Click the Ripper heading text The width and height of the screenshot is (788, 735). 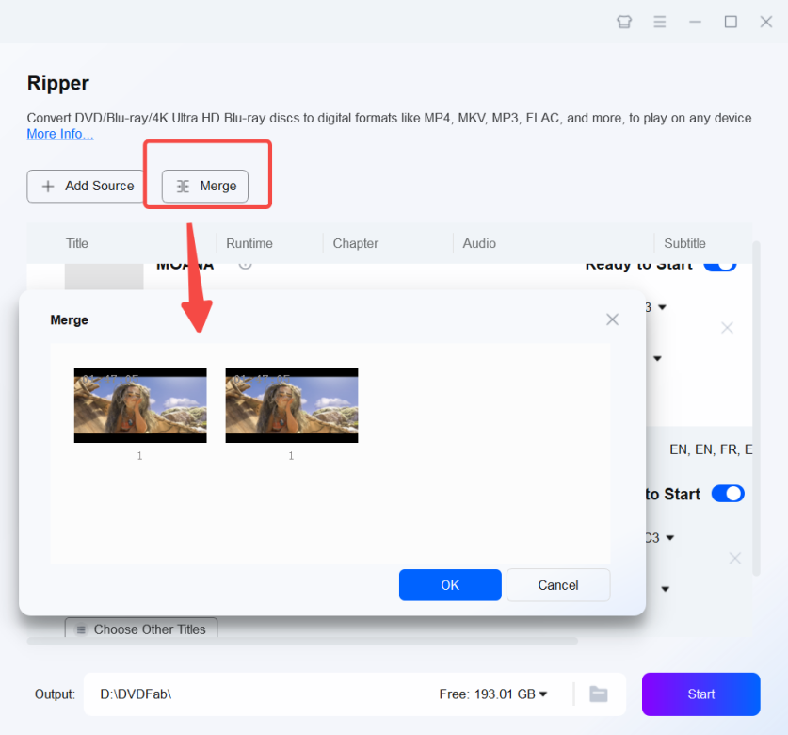point(58,84)
